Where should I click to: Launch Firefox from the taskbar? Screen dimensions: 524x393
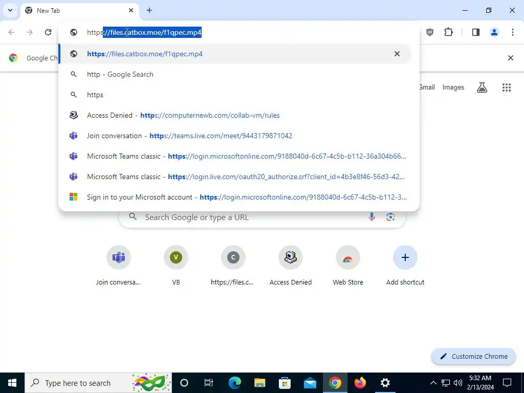pos(360,383)
